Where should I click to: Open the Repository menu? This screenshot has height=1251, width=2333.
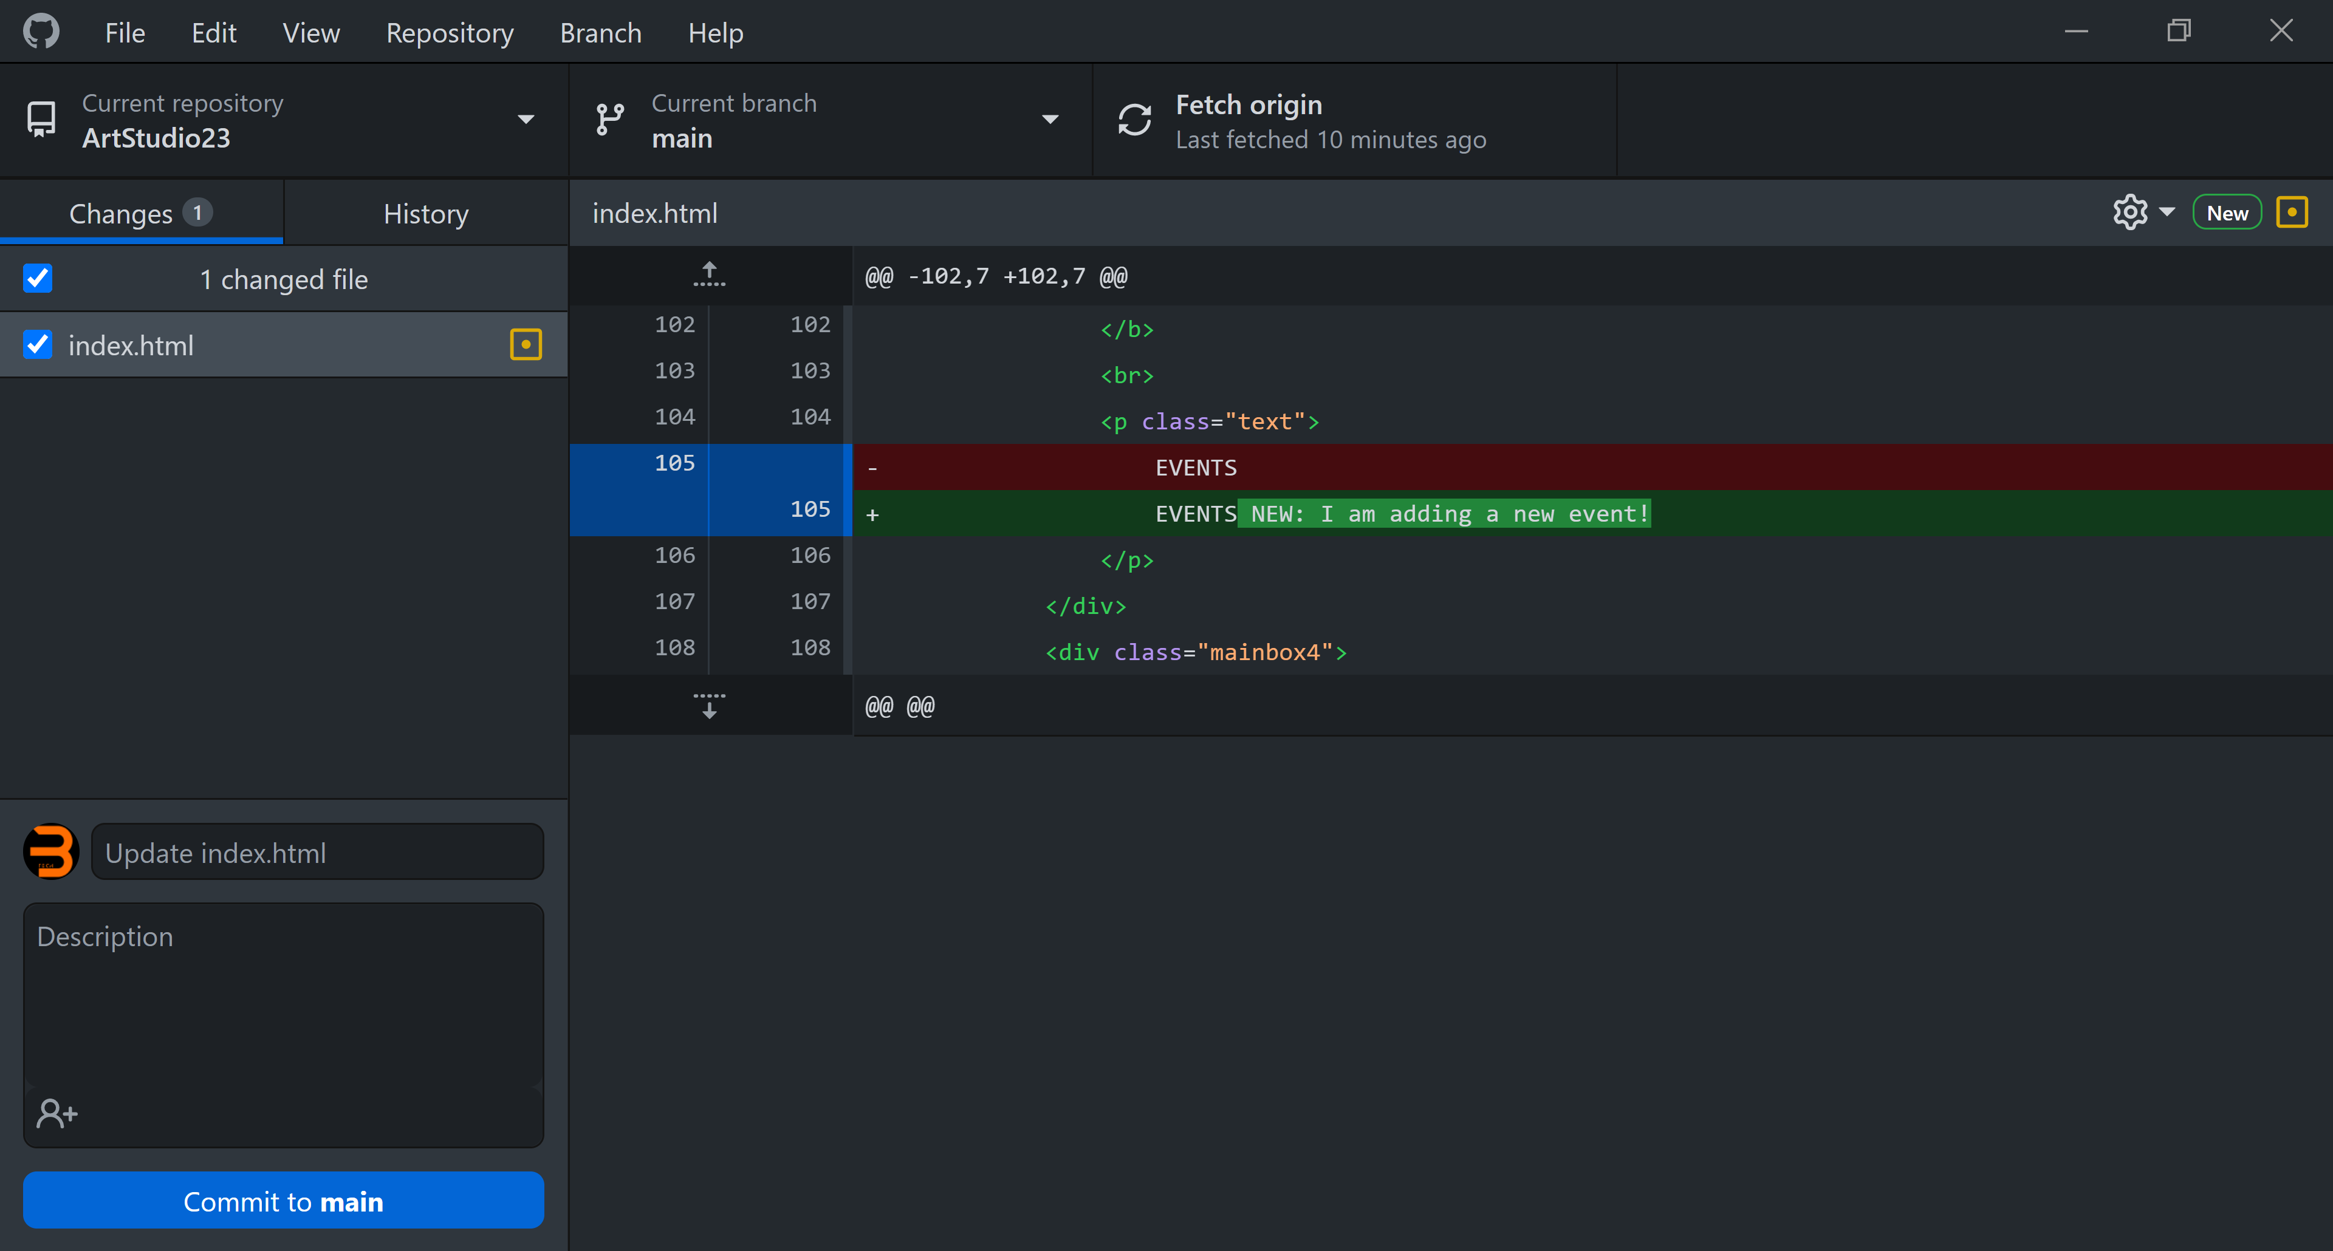pos(449,33)
